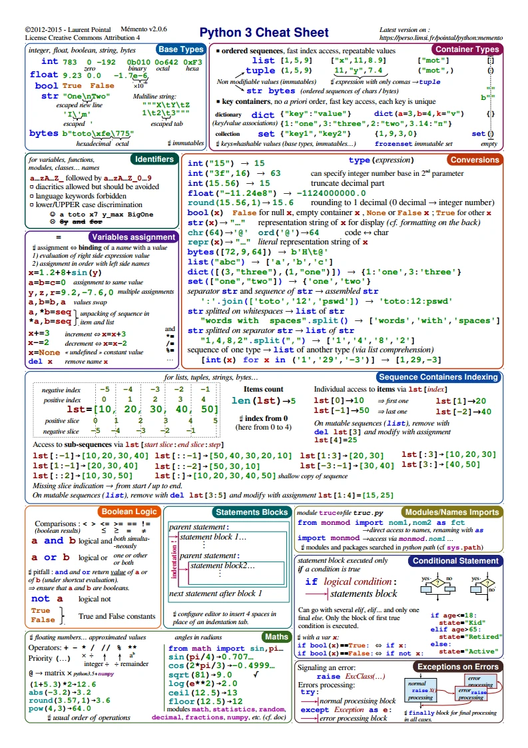
Task: Click the pointing hand before 'configure editor'
Action: [173, 614]
